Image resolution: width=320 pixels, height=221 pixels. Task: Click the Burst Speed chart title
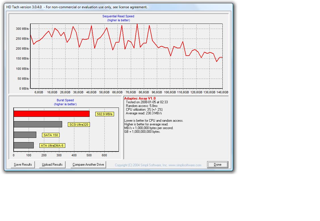[65, 100]
